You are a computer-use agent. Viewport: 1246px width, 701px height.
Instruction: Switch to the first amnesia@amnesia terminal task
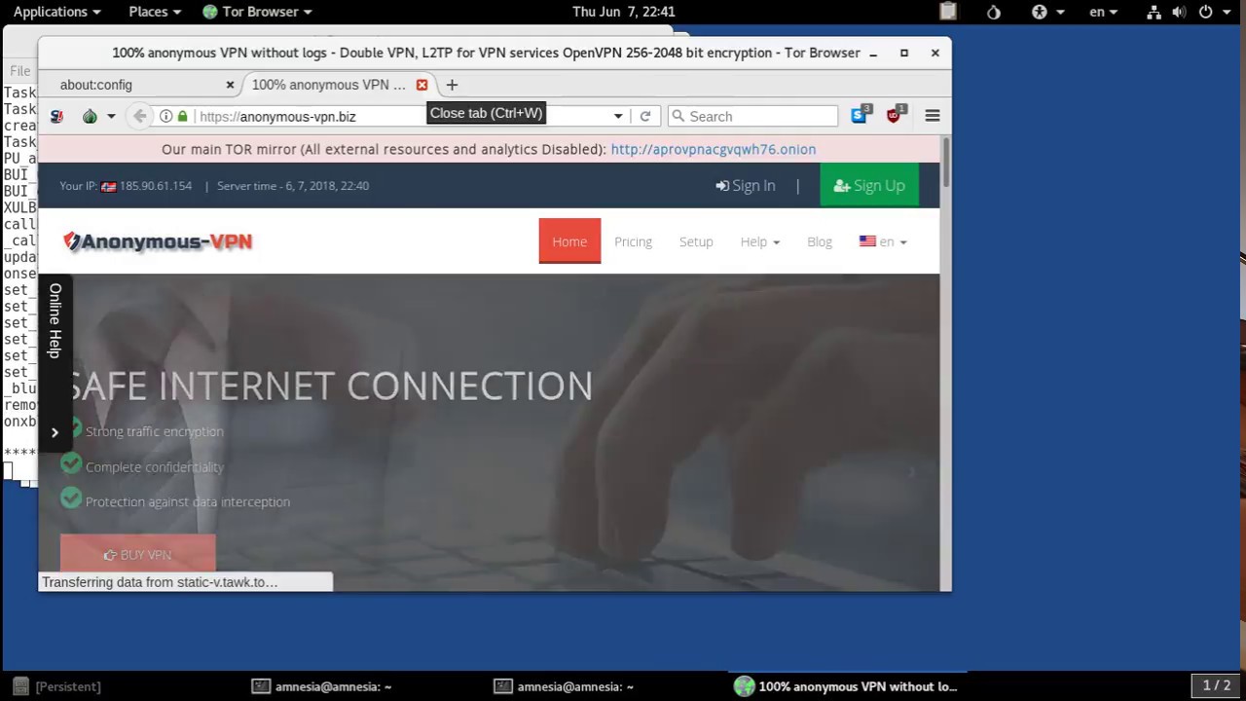[x=322, y=686]
